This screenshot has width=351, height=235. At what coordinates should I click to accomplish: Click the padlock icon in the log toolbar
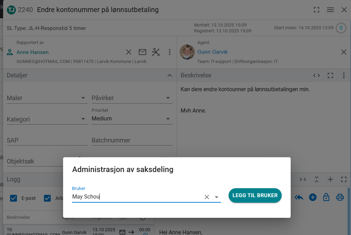click(x=326, y=197)
